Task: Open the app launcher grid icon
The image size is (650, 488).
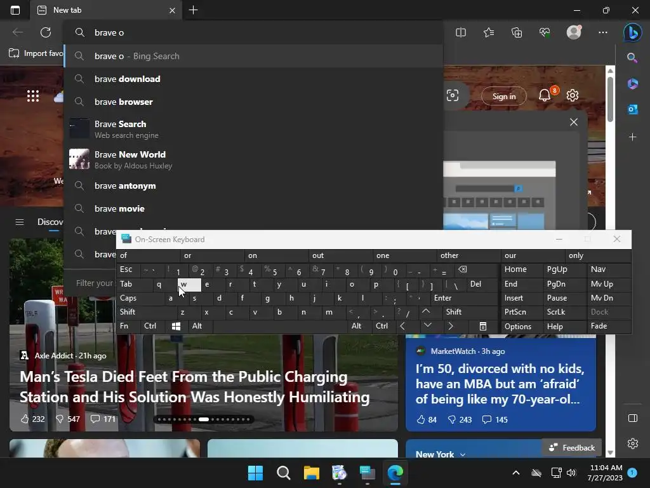Action: coord(33,96)
